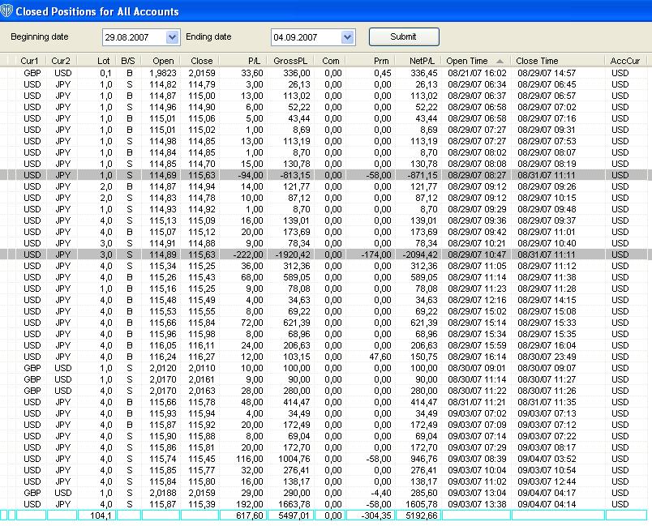
Task: Click the Beginning date field showing 29.08.2007
Action: (134, 37)
